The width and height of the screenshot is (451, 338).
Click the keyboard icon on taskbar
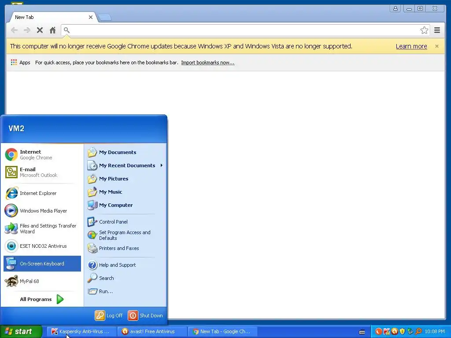coord(362,332)
